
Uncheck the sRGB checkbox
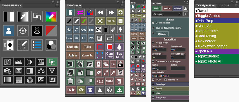coord(153,79)
